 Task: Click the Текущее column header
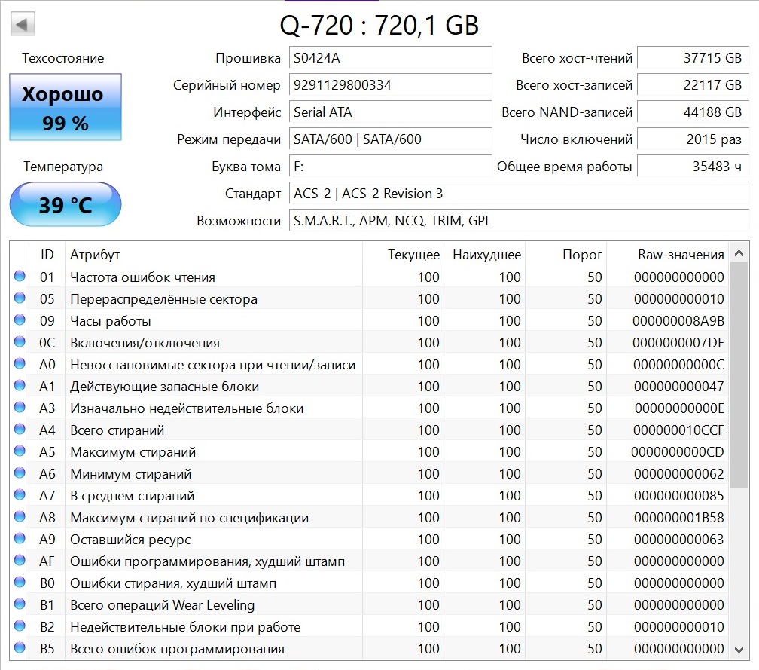tap(404, 254)
